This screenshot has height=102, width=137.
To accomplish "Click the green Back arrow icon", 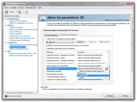I will [x=6, y=12].
